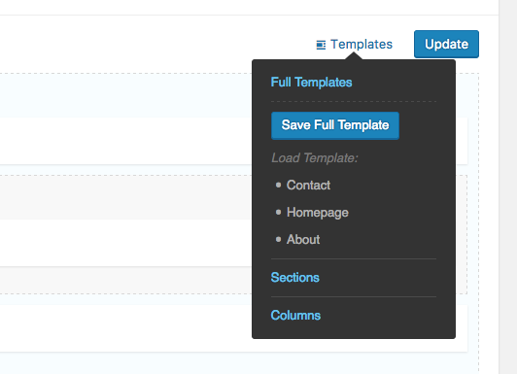The width and height of the screenshot is (517, 374).
Task: Select the white row block beside About
Action: [126, 243]
